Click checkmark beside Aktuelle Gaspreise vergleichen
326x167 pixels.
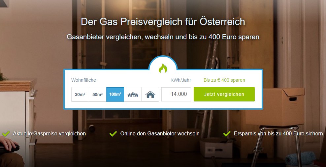(6, 134)
